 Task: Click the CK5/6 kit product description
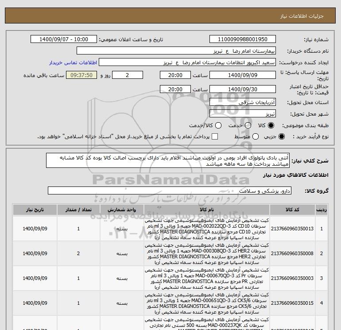click(207, 303)
